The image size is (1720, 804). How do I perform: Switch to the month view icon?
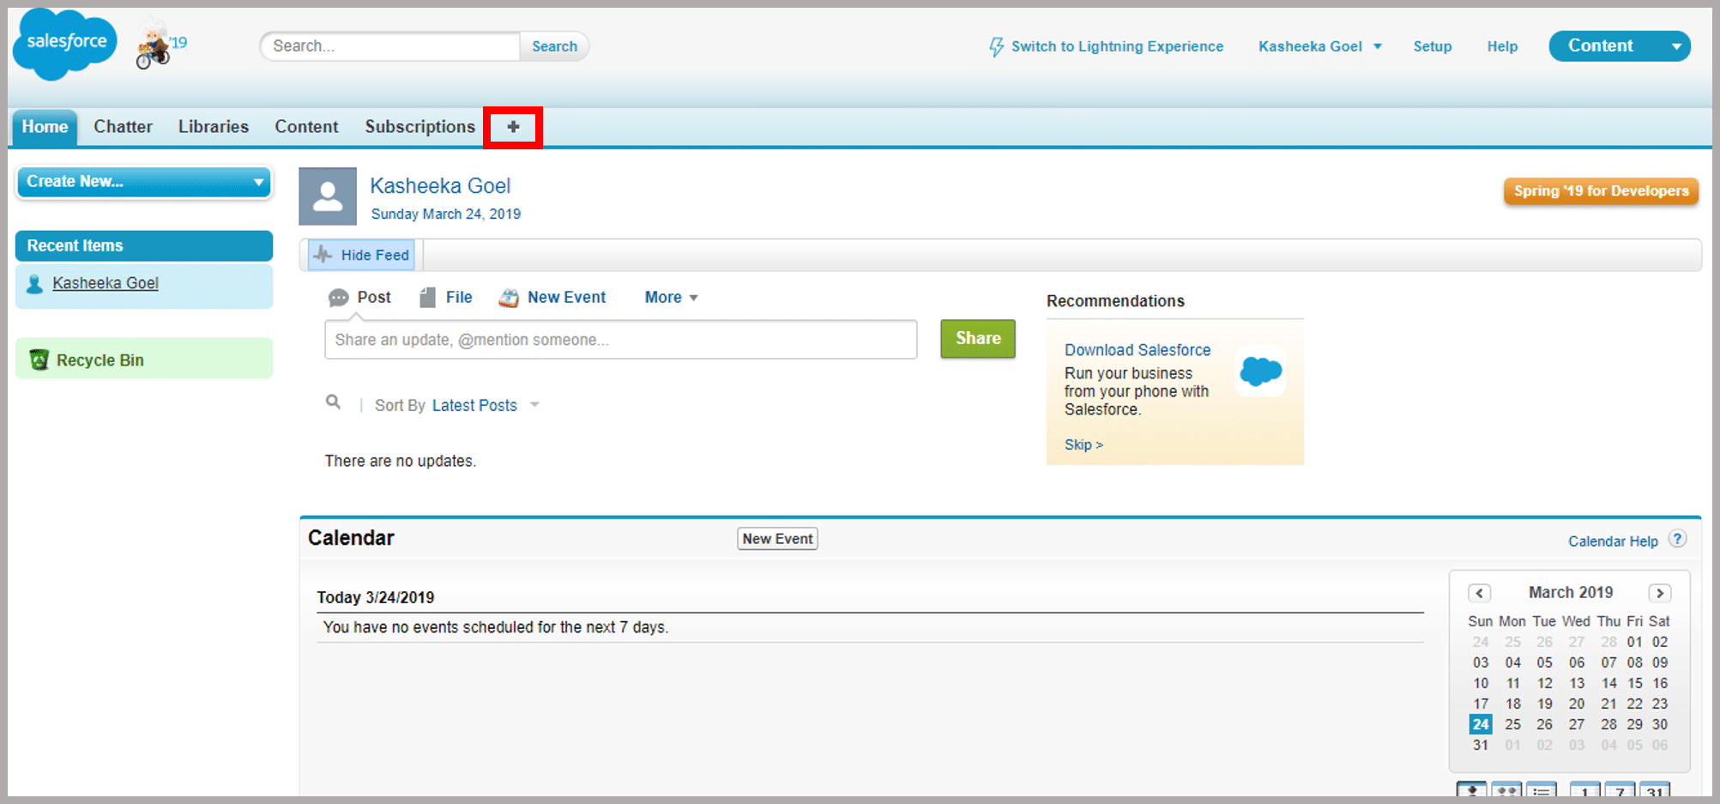coord(1654,790)
